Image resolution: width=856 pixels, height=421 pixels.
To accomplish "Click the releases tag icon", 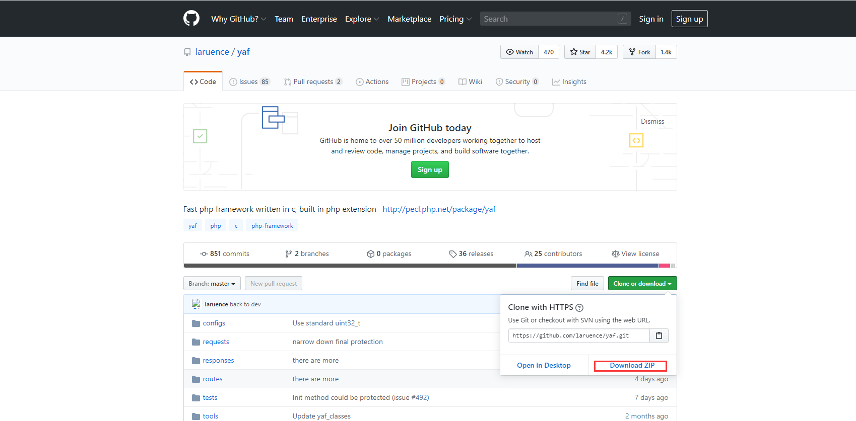I will 453,254.
